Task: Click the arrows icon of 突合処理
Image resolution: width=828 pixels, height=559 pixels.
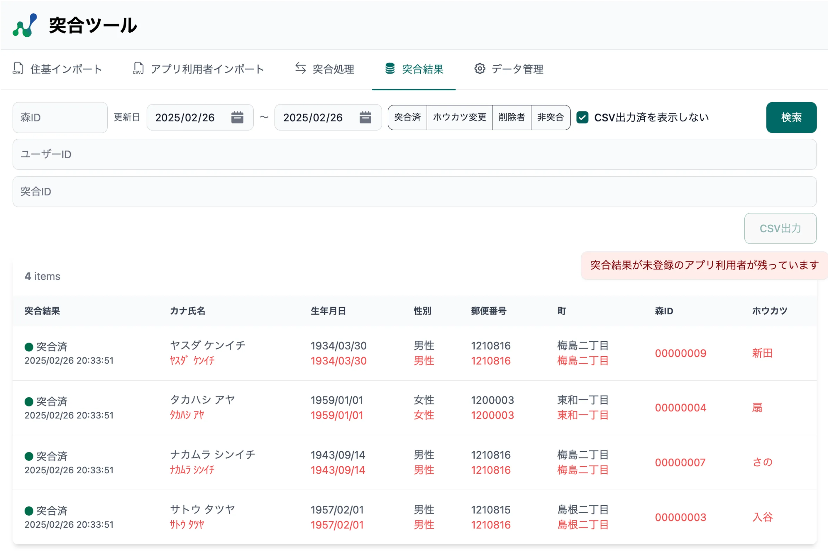Action: coord(300,68)
